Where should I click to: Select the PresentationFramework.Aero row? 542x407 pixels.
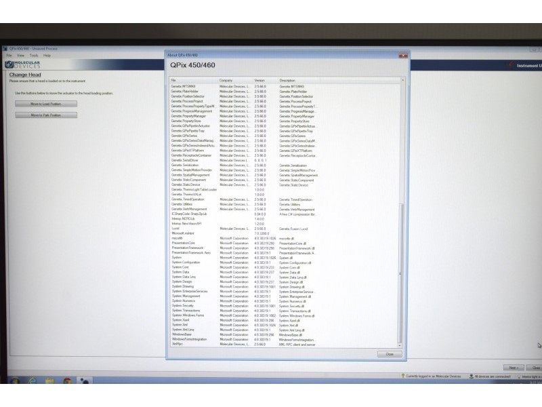[244, 252]
